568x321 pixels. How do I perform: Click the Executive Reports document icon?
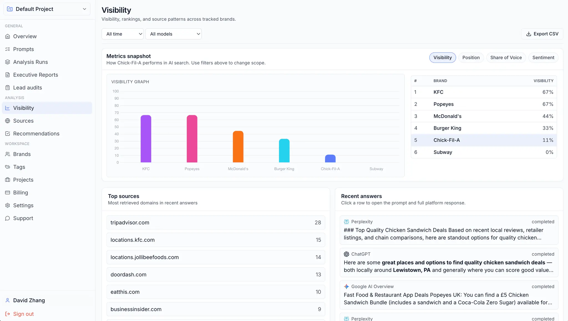(7, 75)
